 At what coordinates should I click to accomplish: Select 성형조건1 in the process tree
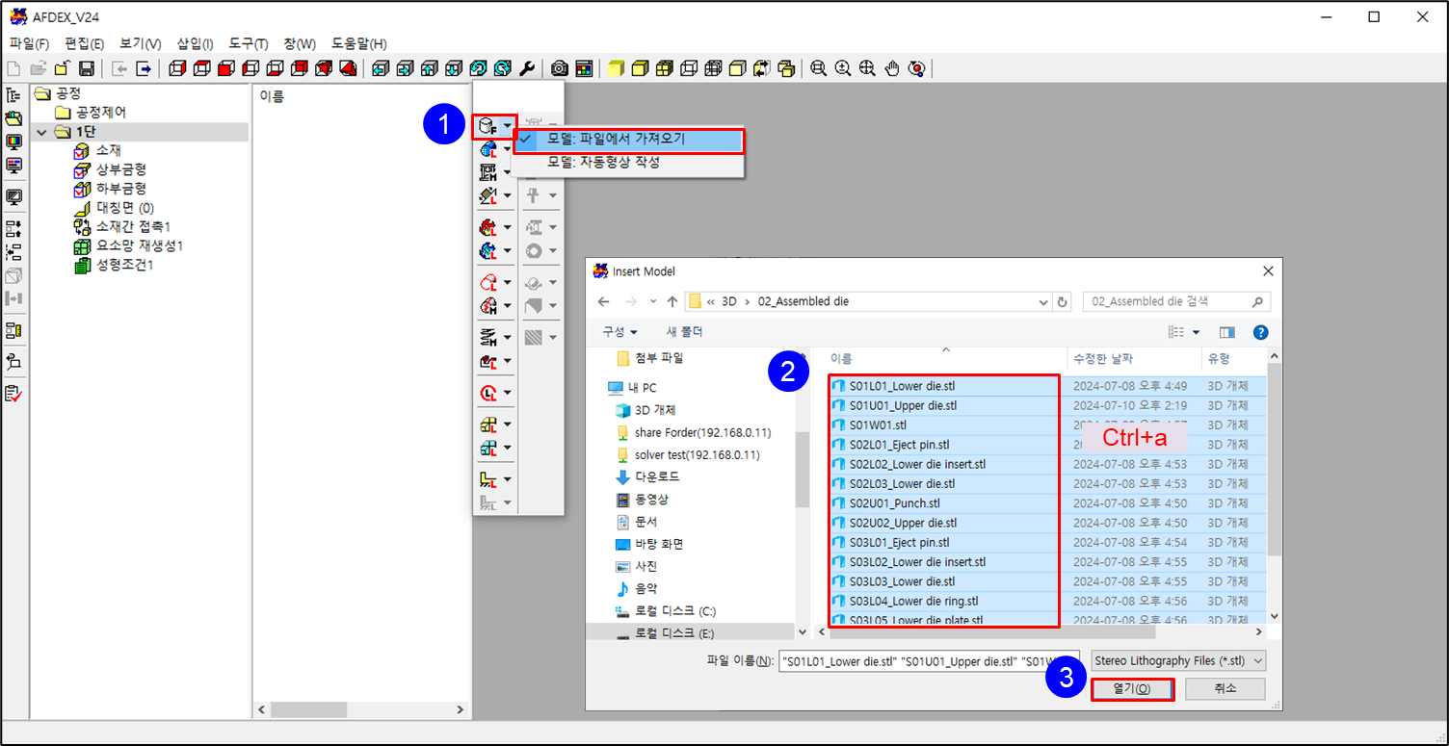[125, 266]
